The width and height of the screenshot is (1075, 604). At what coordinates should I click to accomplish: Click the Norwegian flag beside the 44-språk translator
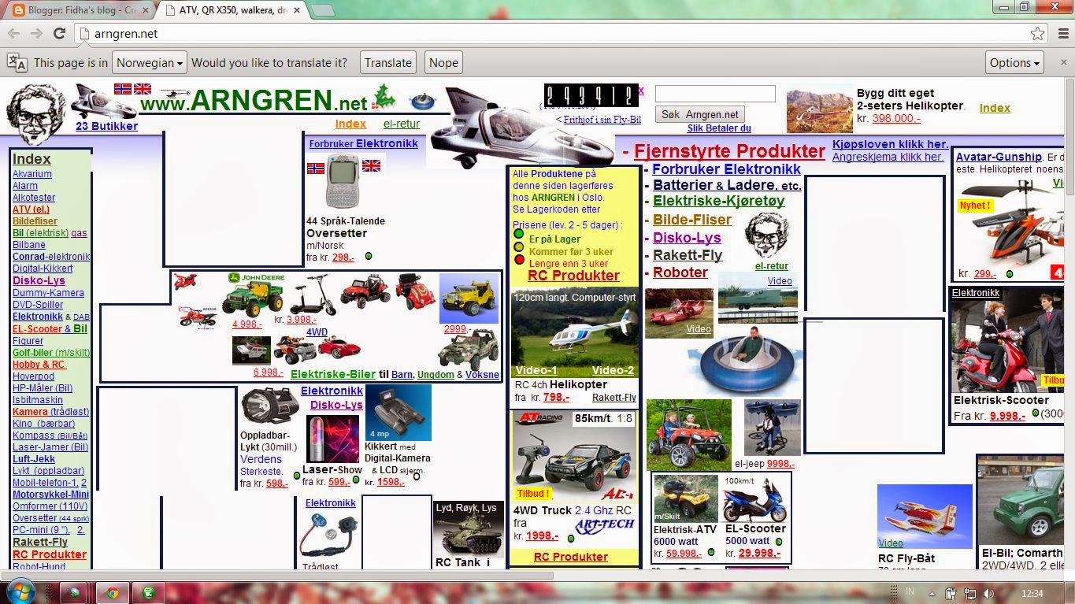pos(314,167)
